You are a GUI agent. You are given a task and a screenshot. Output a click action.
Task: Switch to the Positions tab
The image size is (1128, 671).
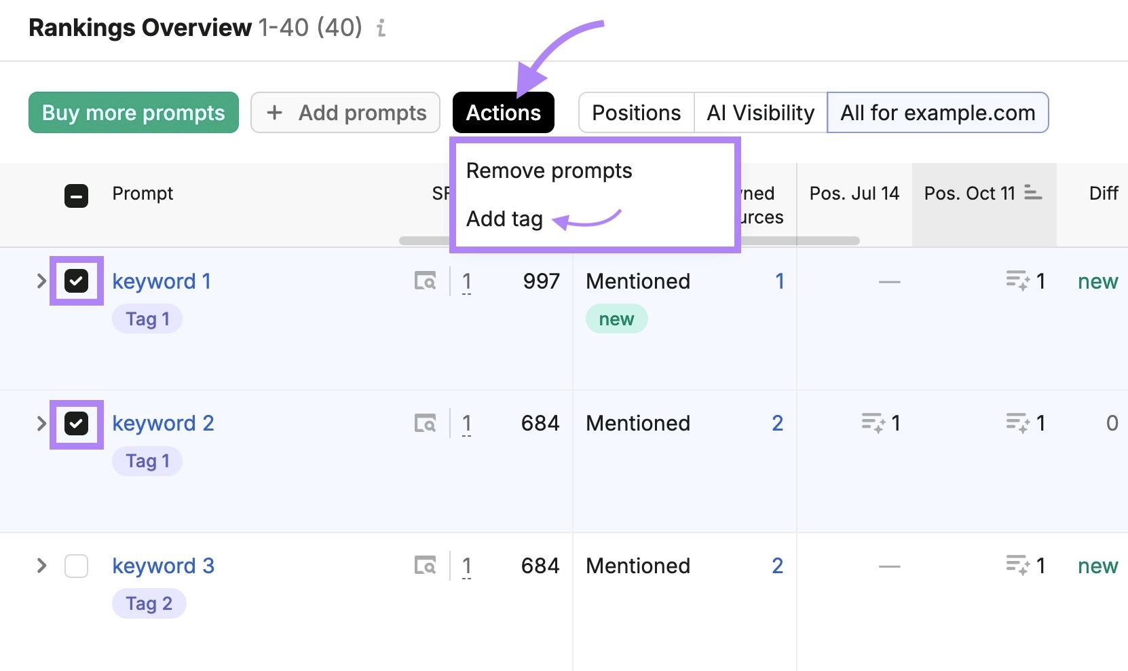click(636, 113)
